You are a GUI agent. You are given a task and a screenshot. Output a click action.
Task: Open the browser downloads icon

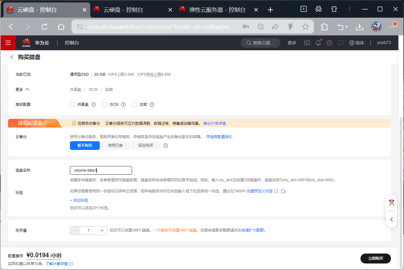pyautogui.click(x=360, y=27)
